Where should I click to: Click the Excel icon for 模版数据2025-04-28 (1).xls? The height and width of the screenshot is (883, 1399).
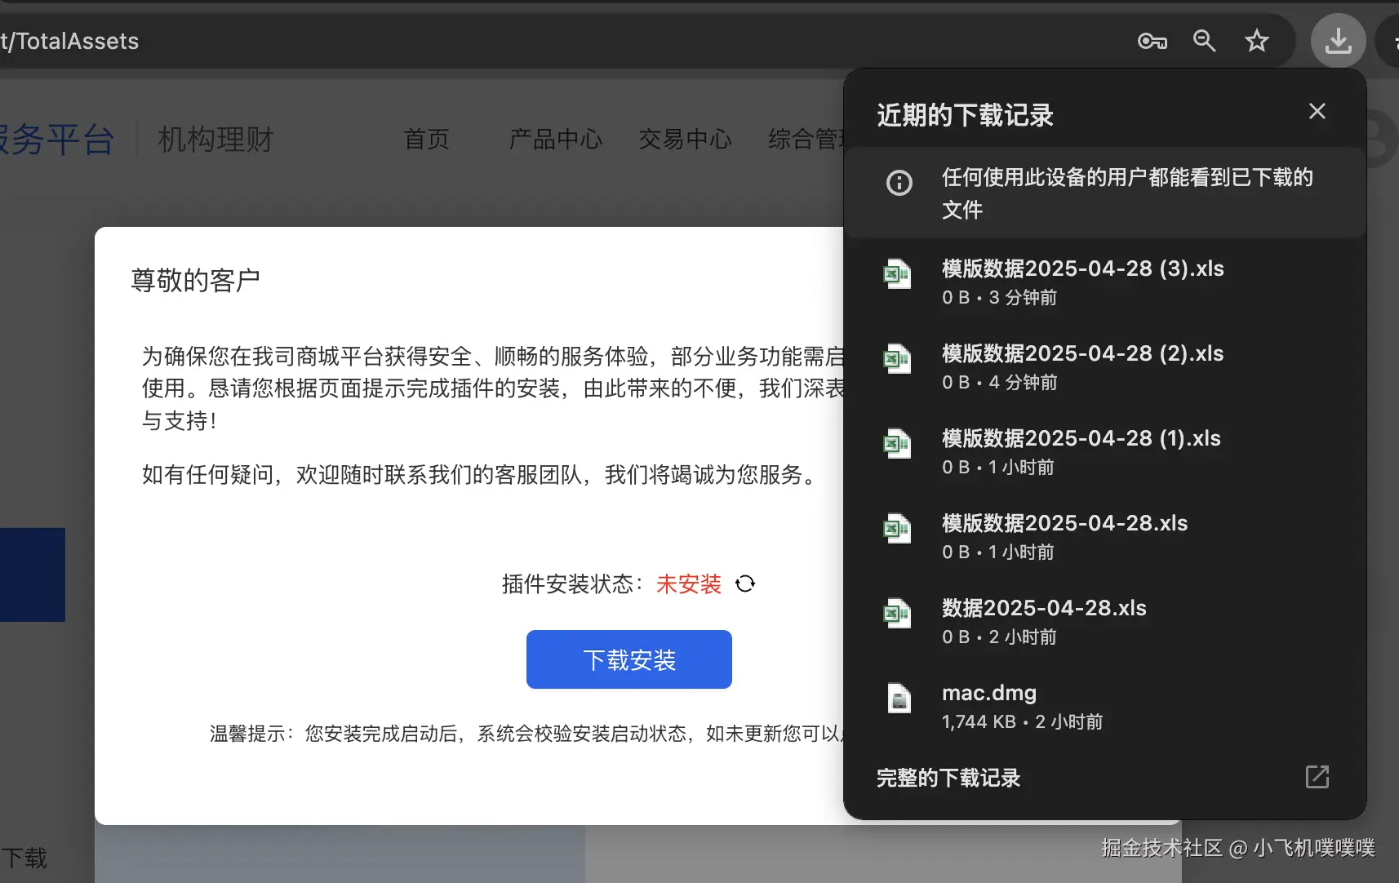tap(897, 444)
